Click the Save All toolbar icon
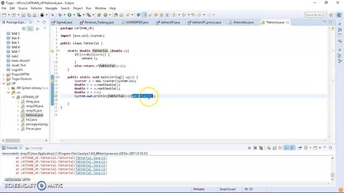 click(29, 15)
